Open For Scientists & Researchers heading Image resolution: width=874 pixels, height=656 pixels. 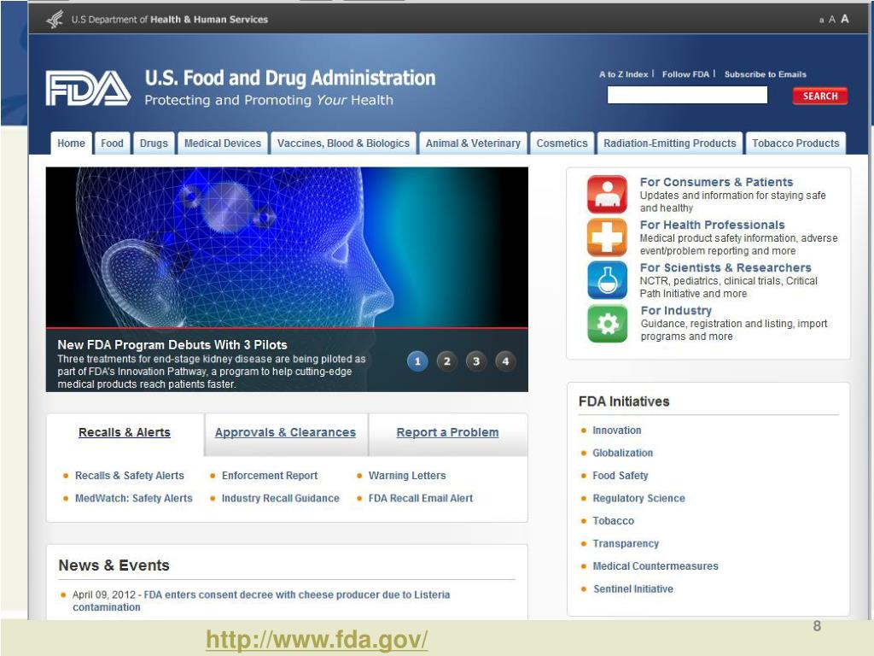click(725, 267)
